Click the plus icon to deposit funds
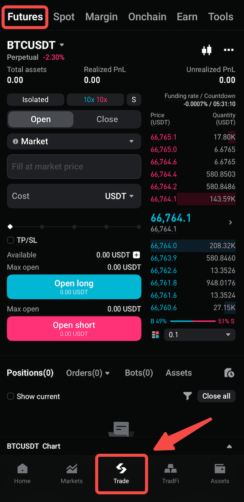 pos(137,254)
